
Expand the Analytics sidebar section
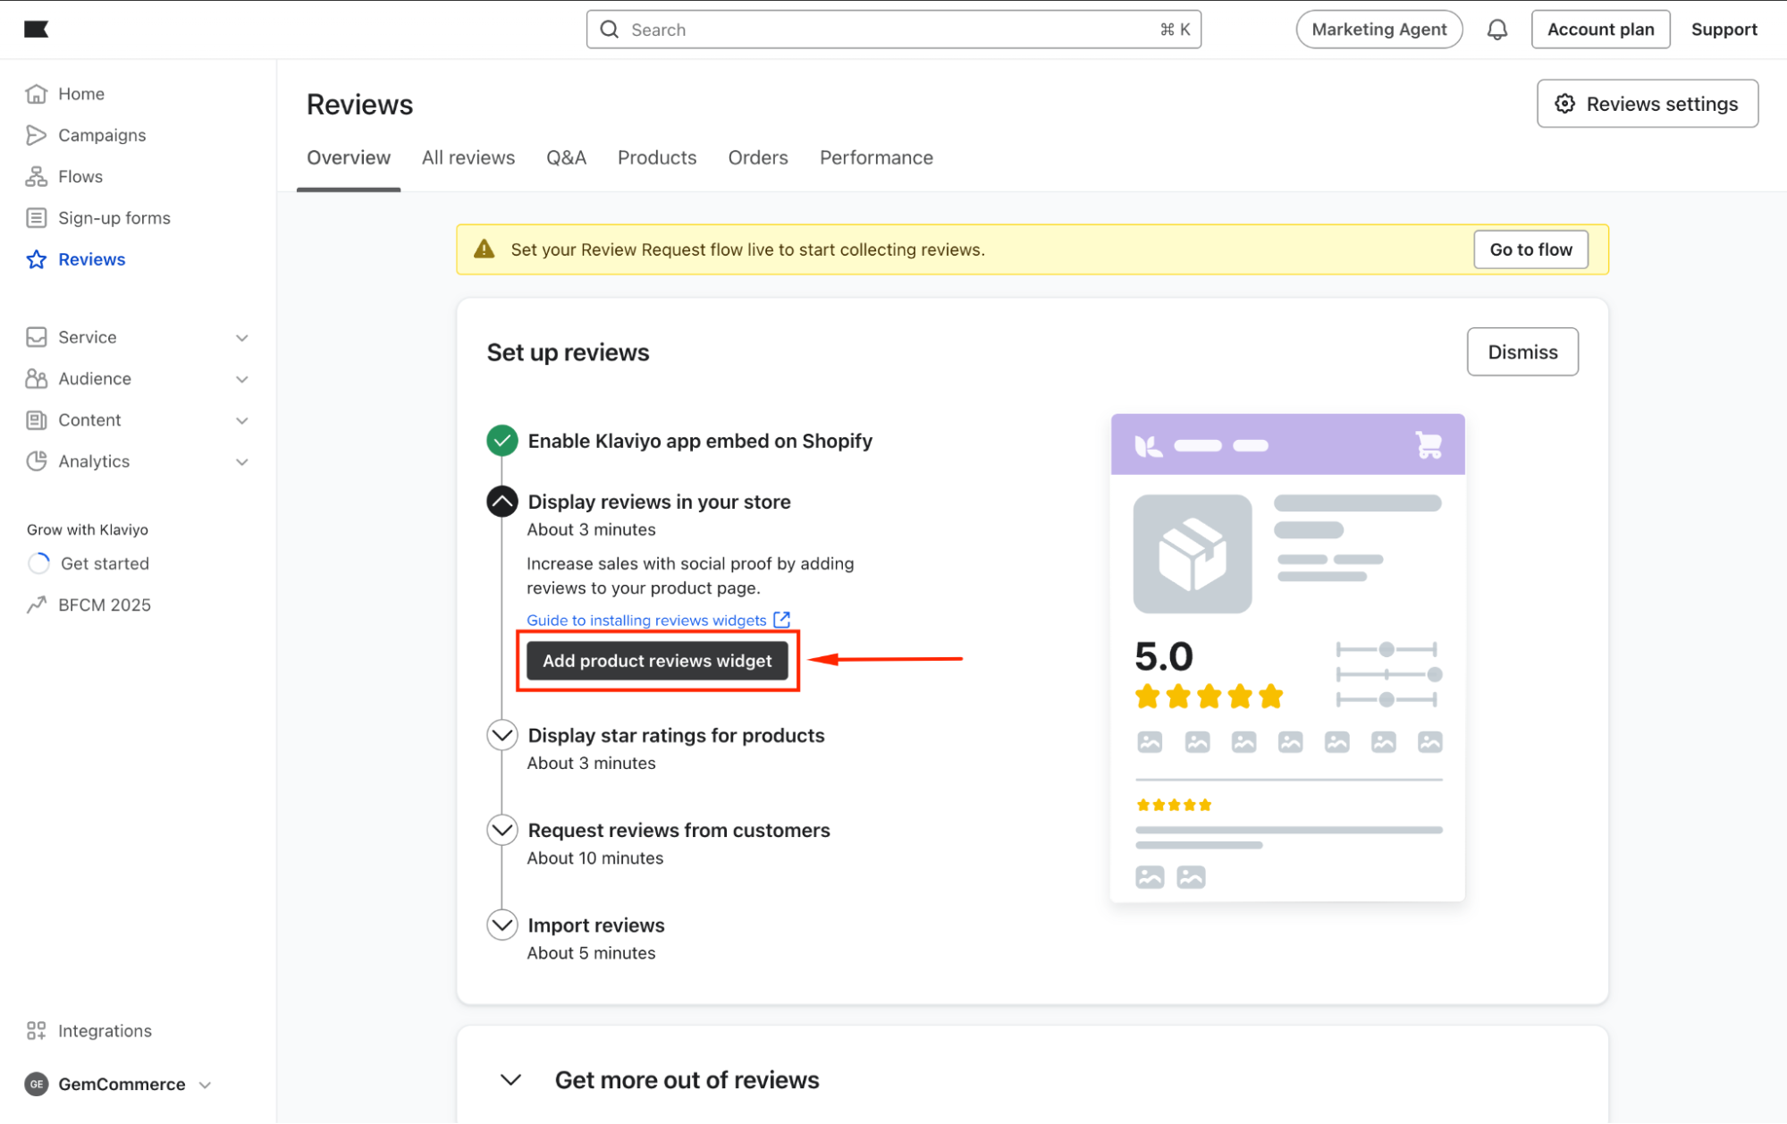241,461
